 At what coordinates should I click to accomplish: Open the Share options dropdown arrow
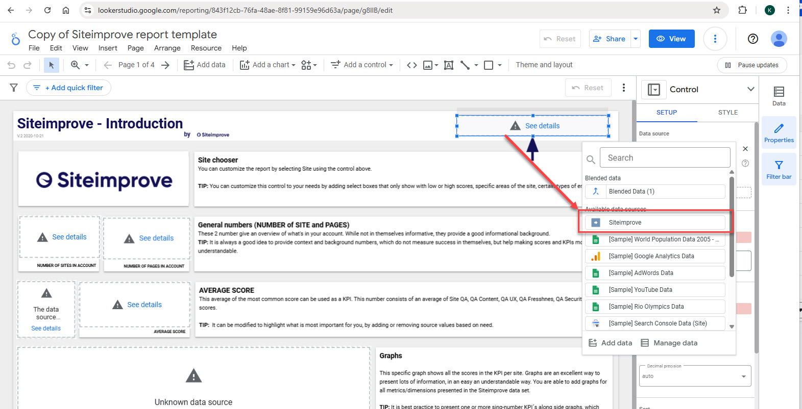(636, 39)
